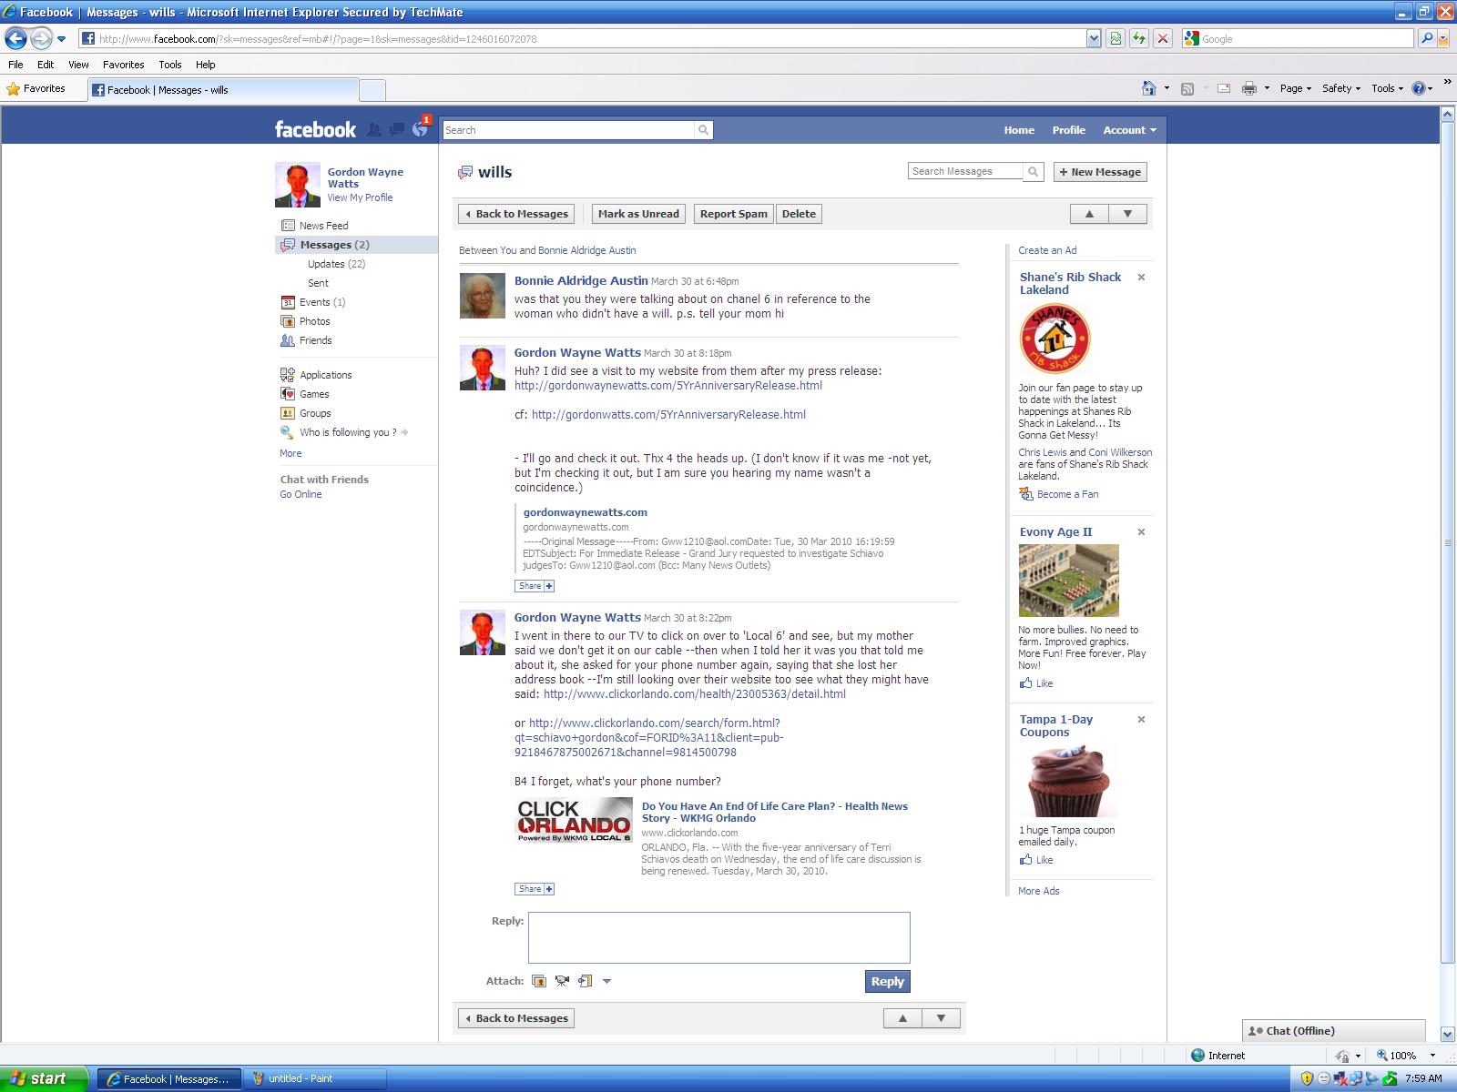The height and width of the screenshot is (1092, 1457).
Task: Click the IE Back navigation arrow
Action: pos(15,38)
